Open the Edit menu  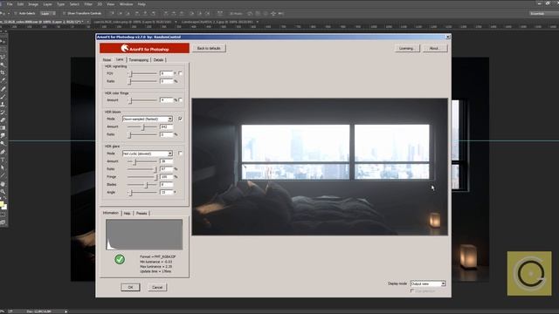click(x=21, y=3)
